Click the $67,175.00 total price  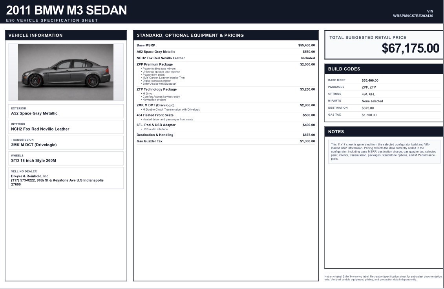[x=410, y=48]
